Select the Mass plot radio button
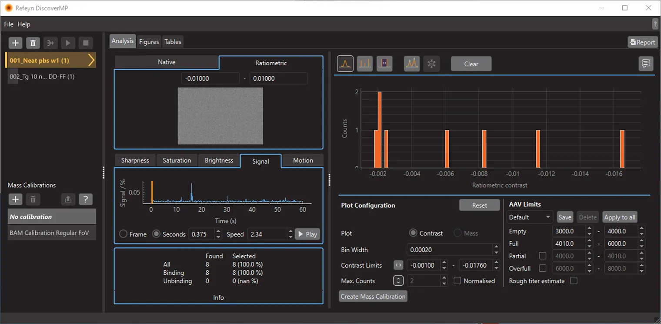 pyautogui.click(x=457, y=233)
